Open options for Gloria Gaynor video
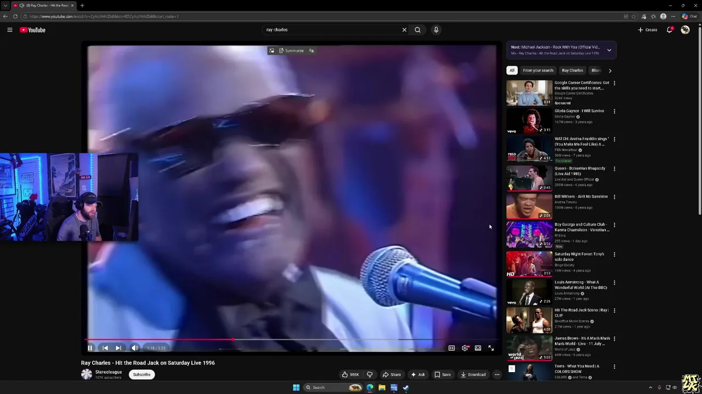 click(614, 111)
